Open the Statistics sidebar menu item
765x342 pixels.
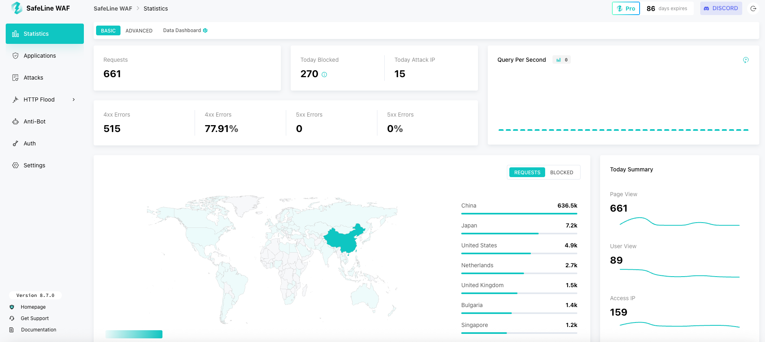45,34
